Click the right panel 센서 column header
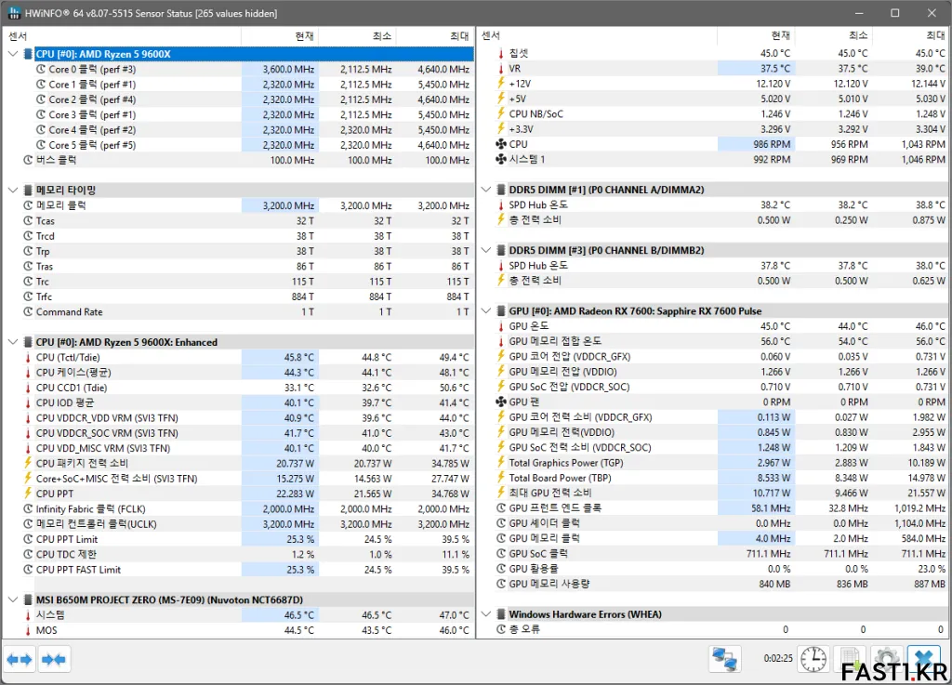The width and height of the screenshot is (952, 685). [x=597, y=36]
